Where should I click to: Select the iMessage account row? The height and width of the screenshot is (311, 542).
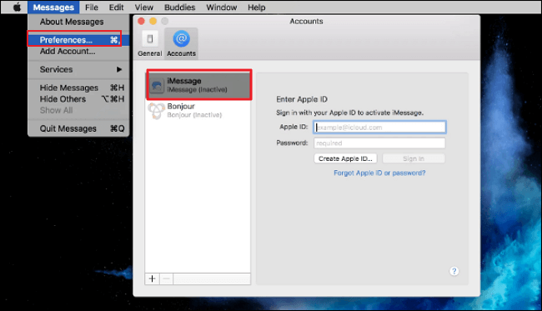tap(198, 85)
